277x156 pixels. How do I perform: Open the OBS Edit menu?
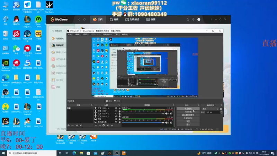pos(78,34)
